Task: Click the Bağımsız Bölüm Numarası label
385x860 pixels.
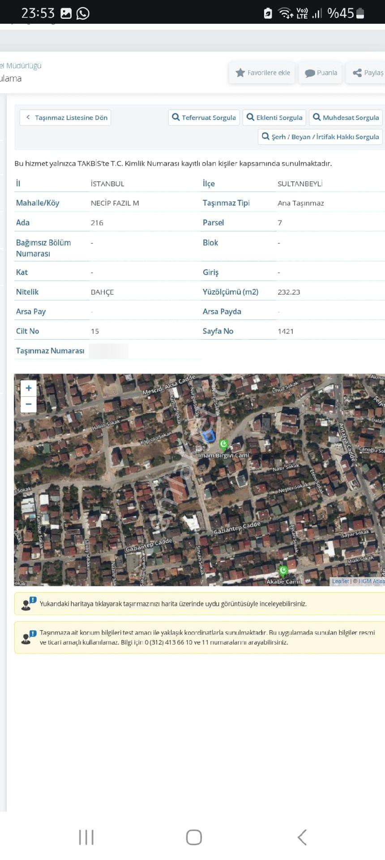Action: point(43,248)
